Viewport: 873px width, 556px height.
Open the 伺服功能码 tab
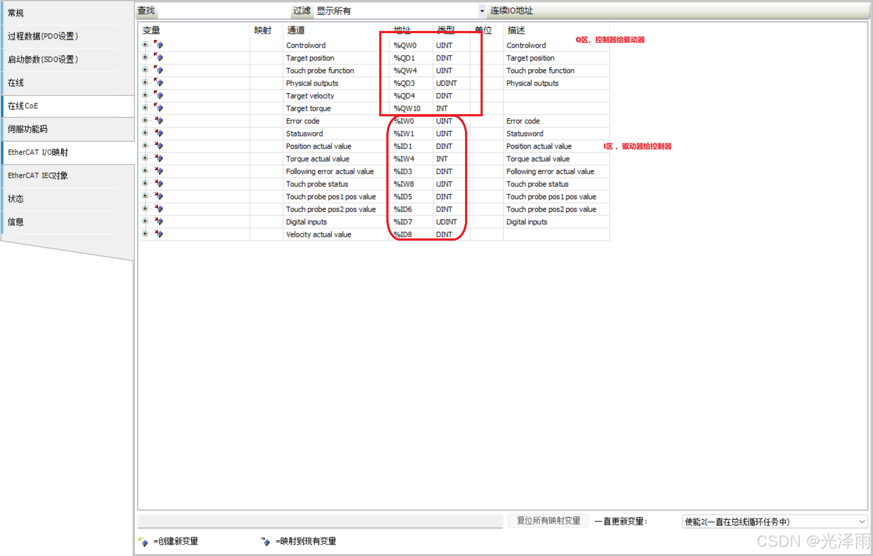[x=27, y=129]
